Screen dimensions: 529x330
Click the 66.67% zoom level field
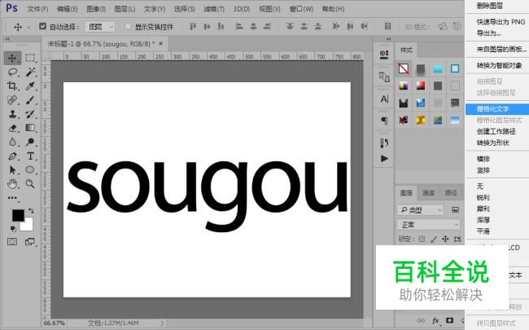tap(54, 323)
